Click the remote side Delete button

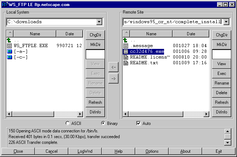tap(222, 93)
